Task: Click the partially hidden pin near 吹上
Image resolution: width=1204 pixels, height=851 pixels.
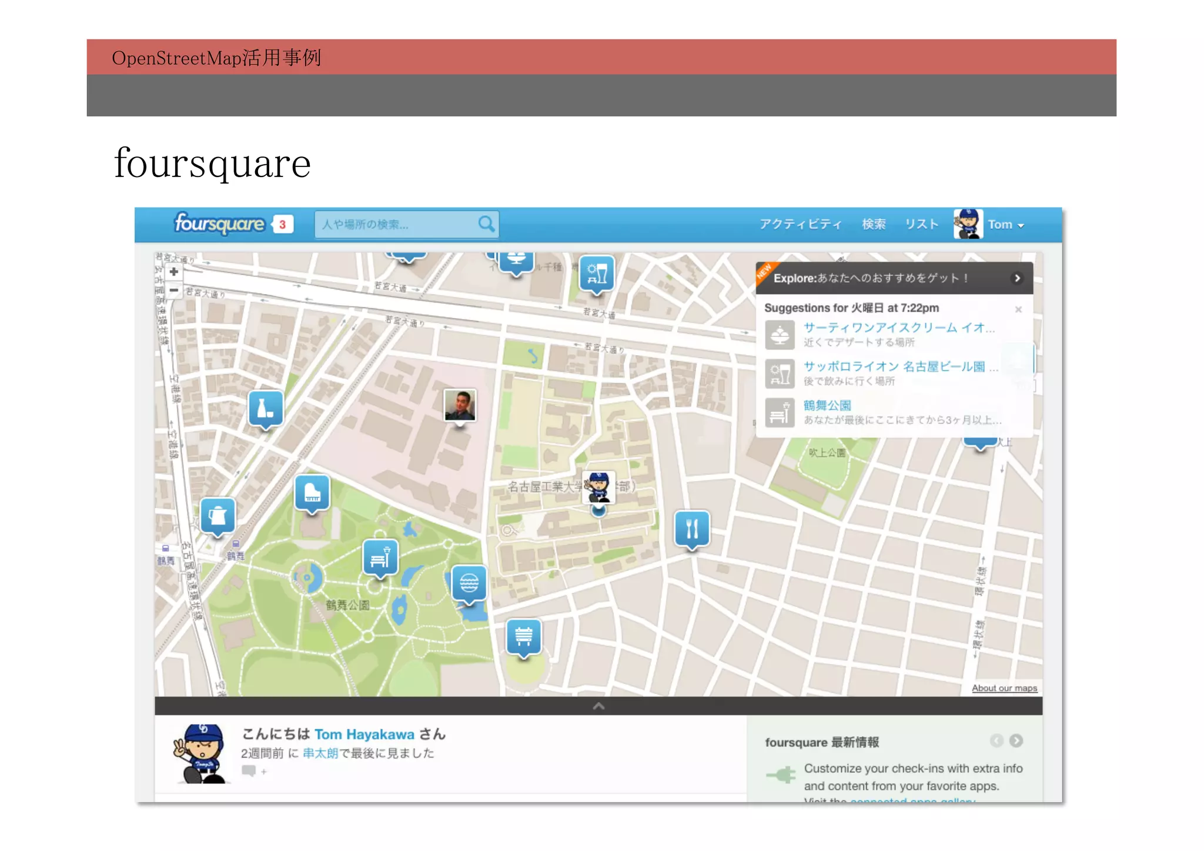Action: [x=981, y=444]
